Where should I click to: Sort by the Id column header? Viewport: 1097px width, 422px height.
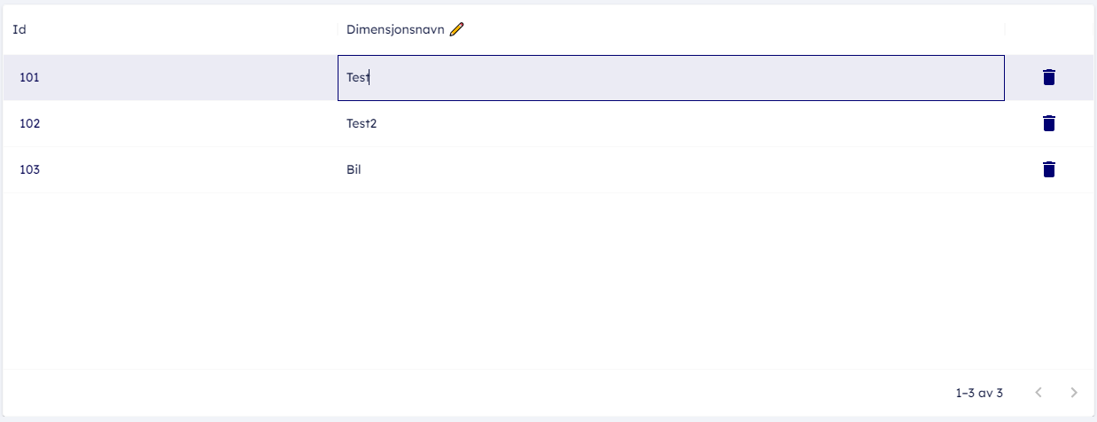(19, 29)
